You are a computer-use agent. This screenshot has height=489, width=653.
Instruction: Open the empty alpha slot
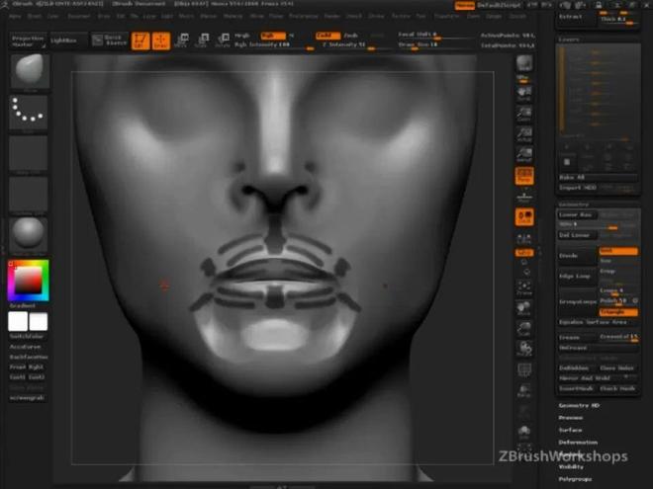point(29,153)
